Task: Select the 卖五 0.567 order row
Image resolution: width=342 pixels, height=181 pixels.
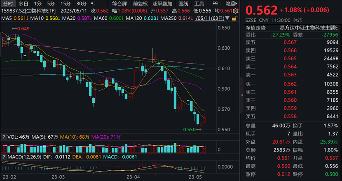Action: click(x=292, y=42)
